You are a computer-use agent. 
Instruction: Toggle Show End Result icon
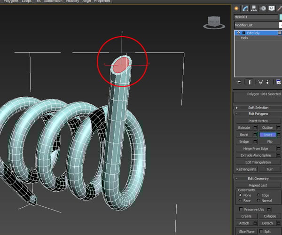(250, 82)
